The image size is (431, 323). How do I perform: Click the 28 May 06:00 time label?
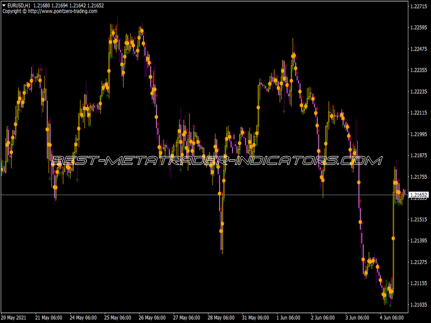[221, 318]
